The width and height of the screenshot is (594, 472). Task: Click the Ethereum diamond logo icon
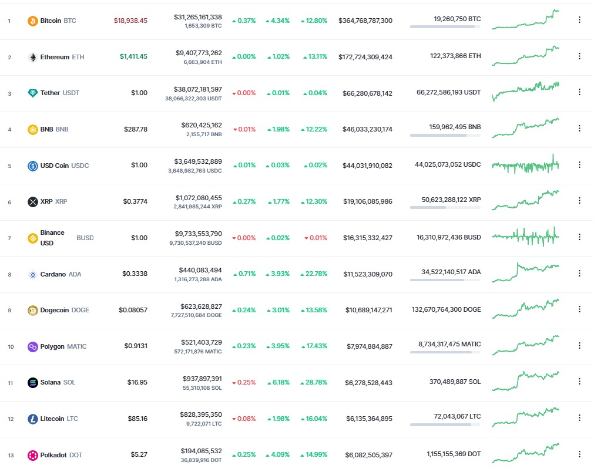pyautogui.click(x=33, y=57)
